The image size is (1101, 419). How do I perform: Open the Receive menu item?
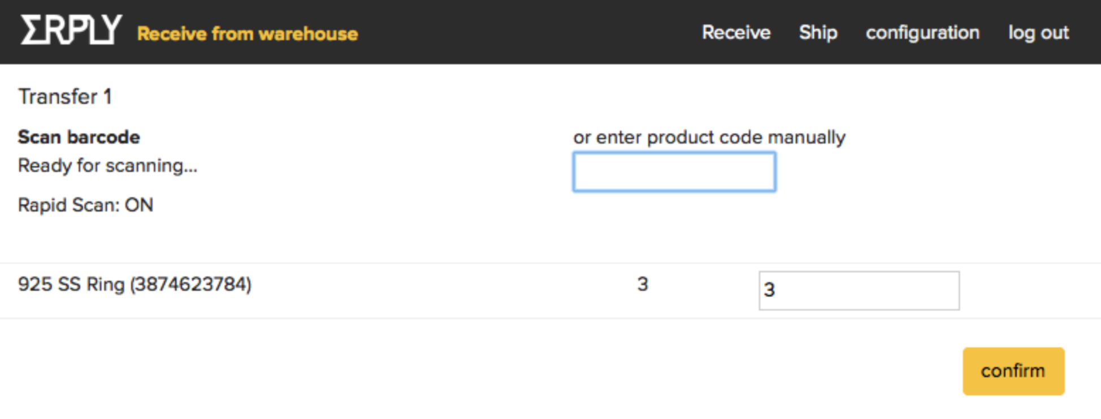click(736, 32)
